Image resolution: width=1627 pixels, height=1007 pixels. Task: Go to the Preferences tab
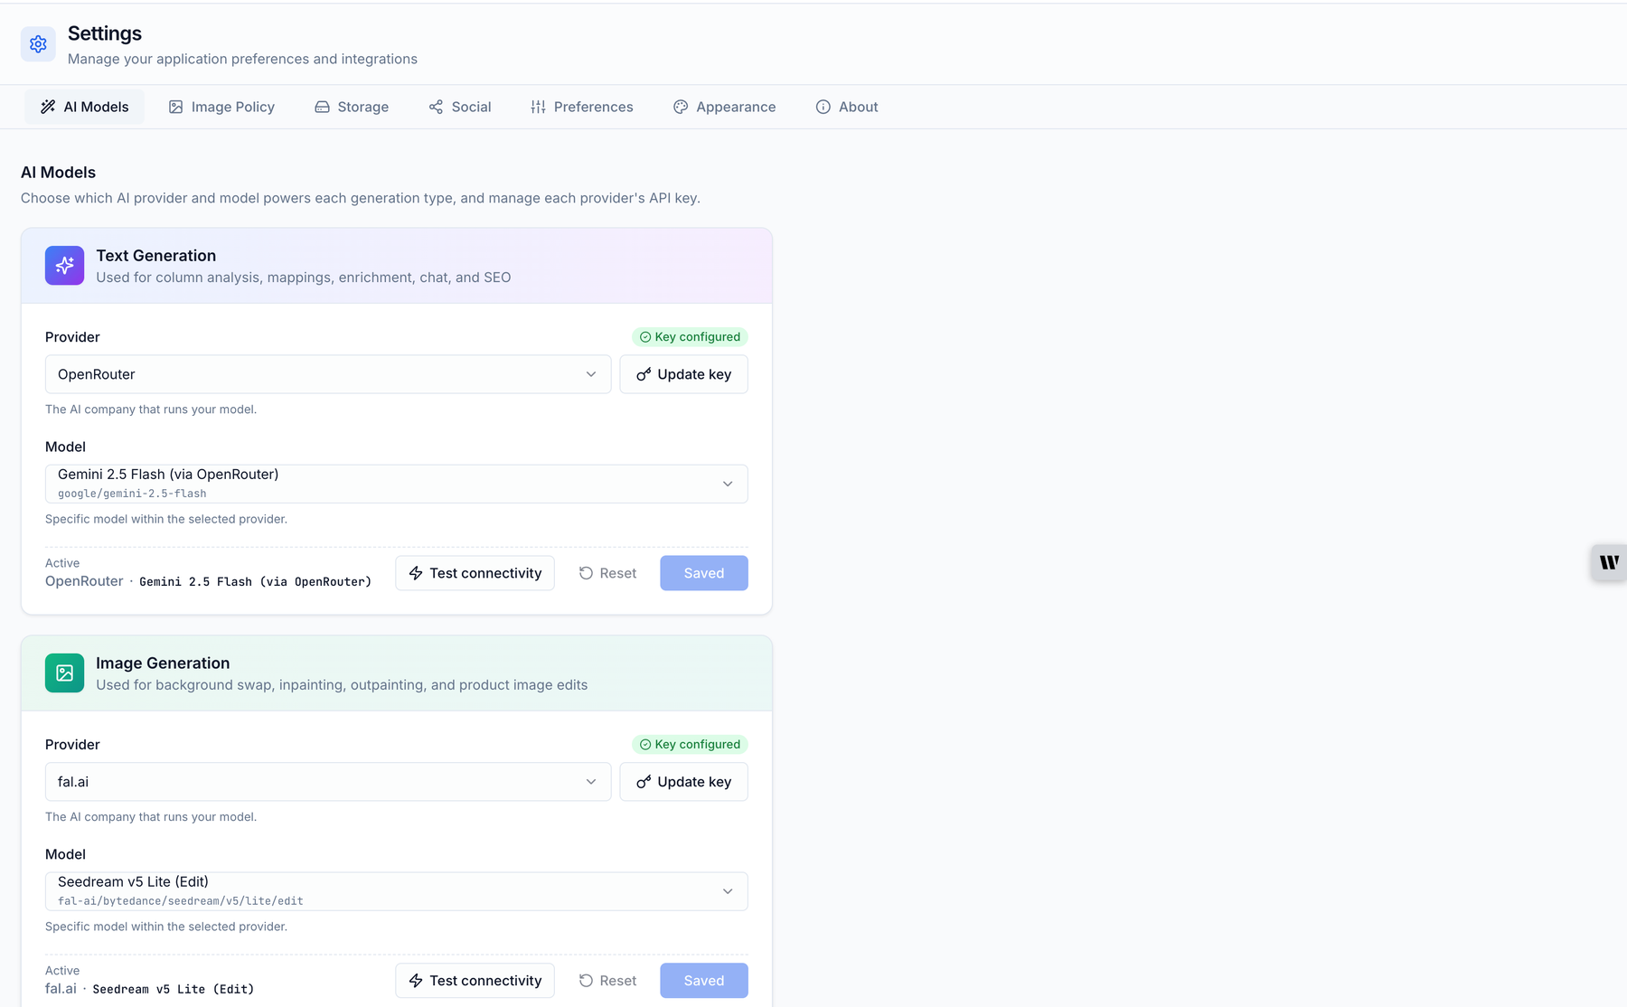[x=582, y=107]
